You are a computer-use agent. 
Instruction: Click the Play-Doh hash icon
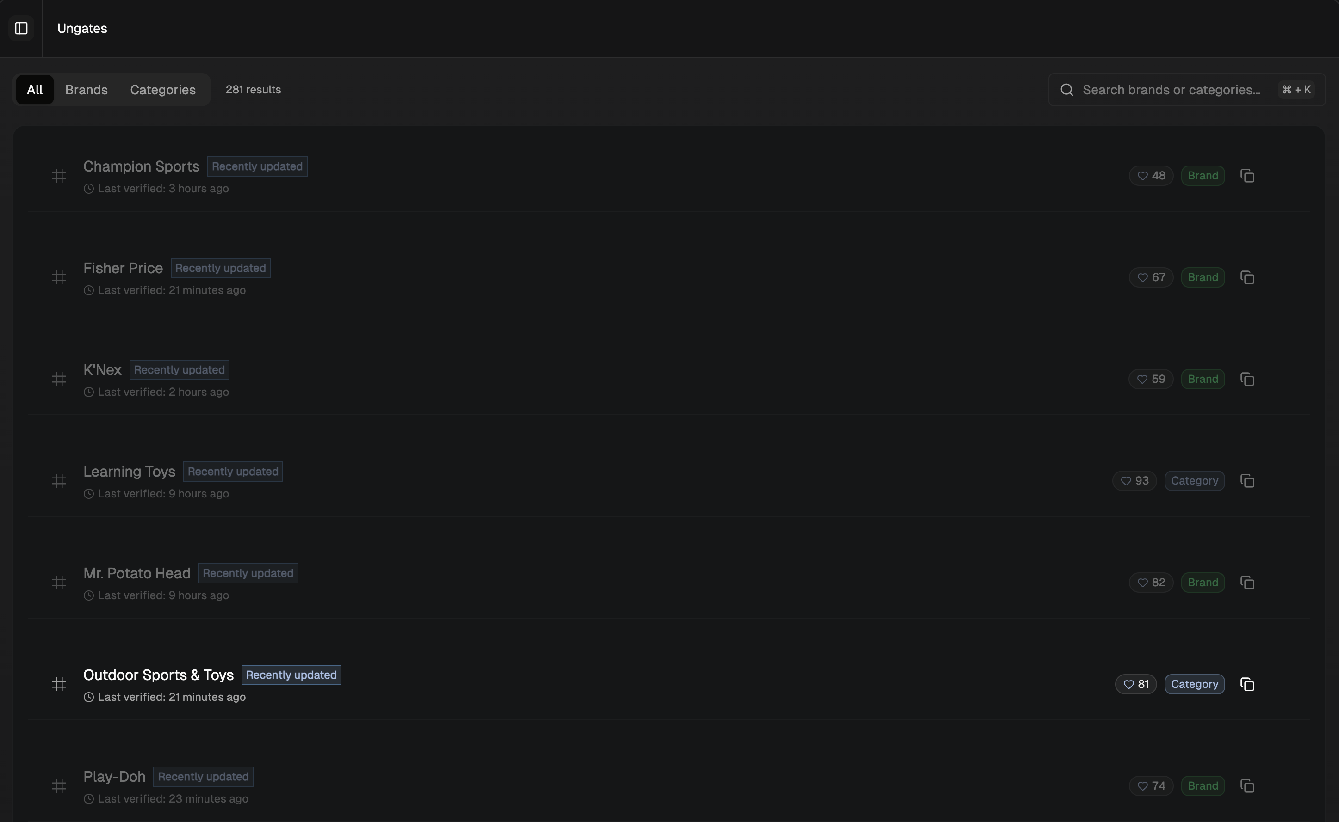point(59,785)
